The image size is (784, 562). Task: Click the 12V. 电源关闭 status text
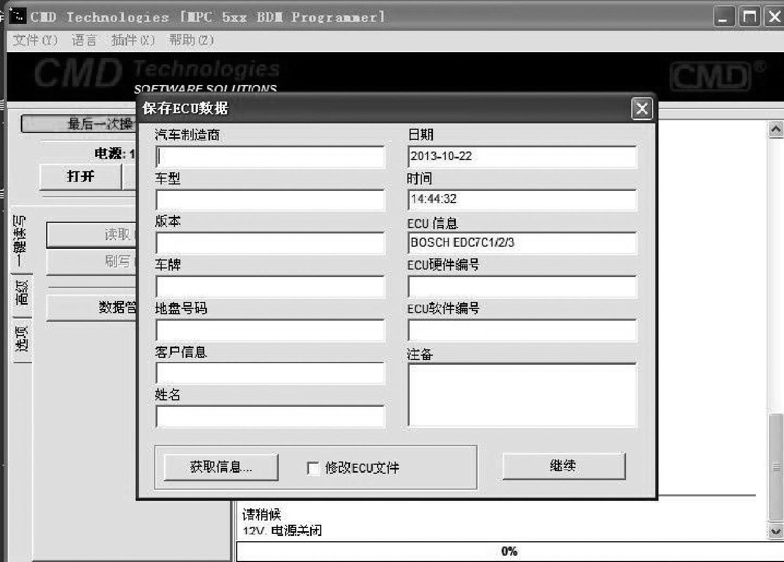click(x=282, y=531)
